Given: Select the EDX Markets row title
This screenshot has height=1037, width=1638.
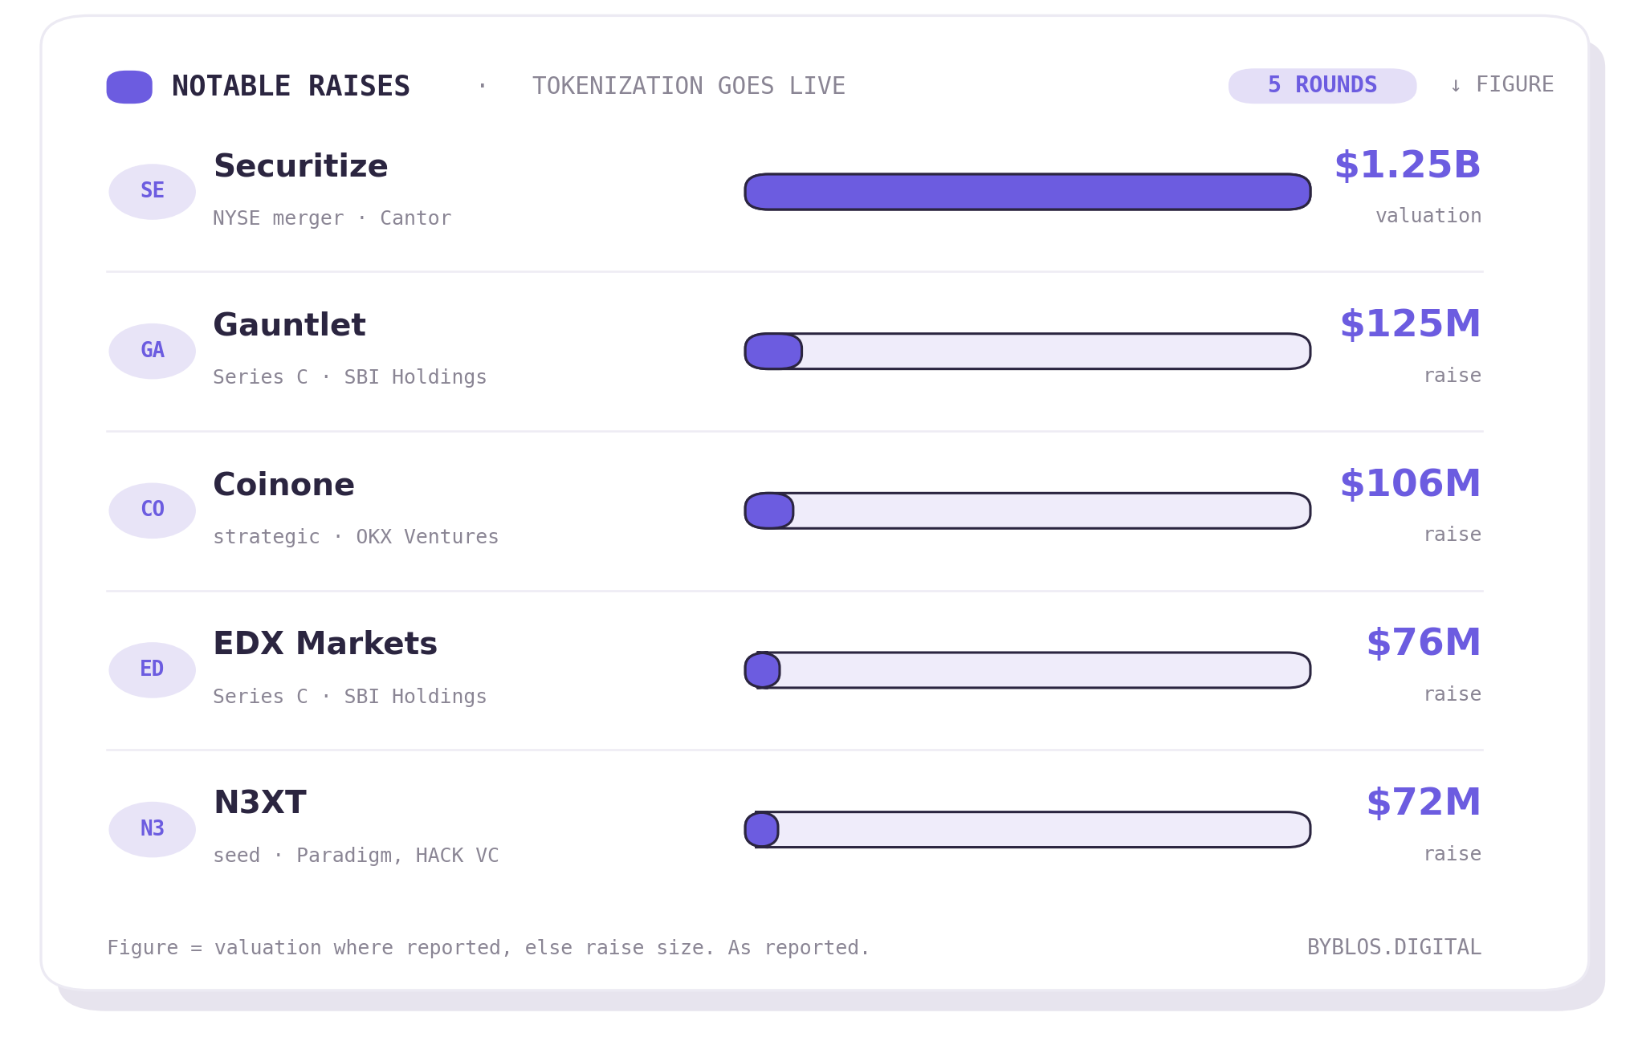Looking at the screenshot, I should click(x=324, y=644).
